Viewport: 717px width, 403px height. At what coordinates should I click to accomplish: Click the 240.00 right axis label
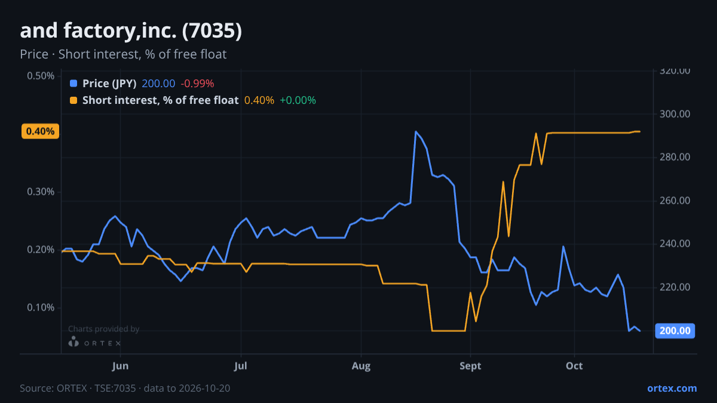(675, 244)
